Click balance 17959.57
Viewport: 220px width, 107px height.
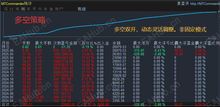click(119, 65)
